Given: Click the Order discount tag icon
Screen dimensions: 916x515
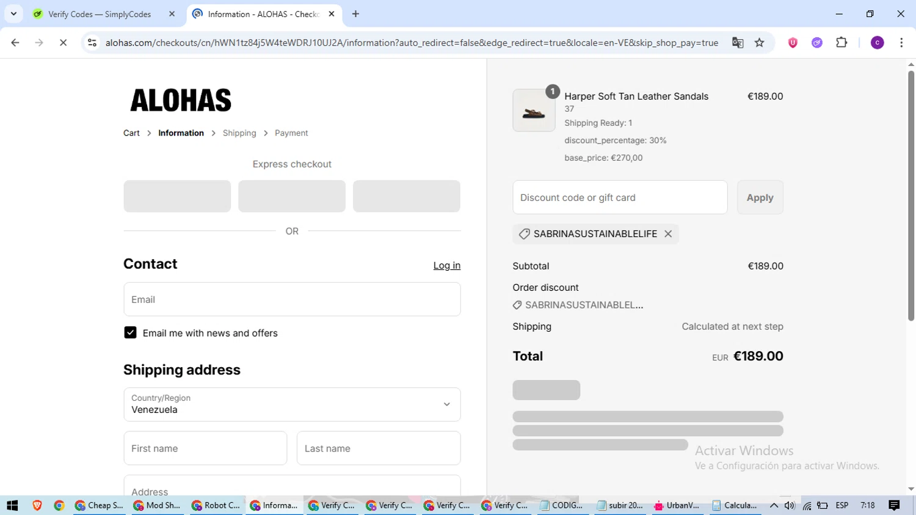Looking at the screenshot, I should tap(517, 305).
